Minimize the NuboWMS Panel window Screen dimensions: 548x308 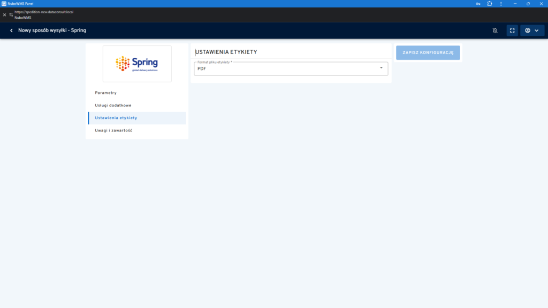pyautogui.click(x=515, y=4)
